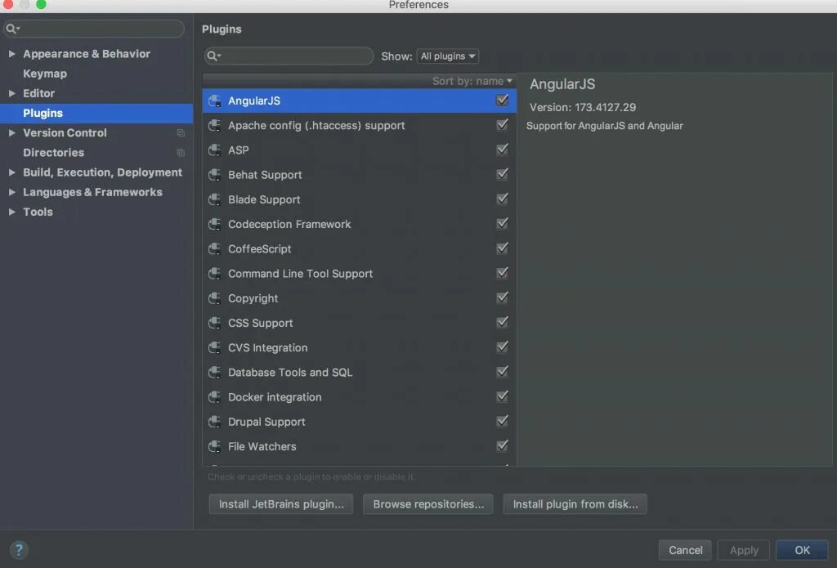Click project-level icon beside Directories
The height and width of the screenshot is (568, 837).
(181, 153)
